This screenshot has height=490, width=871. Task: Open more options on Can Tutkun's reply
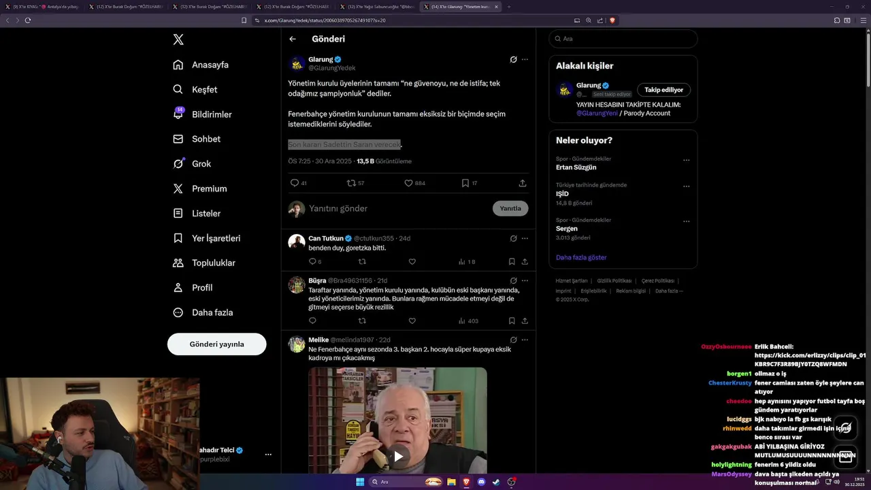(525, 238)
